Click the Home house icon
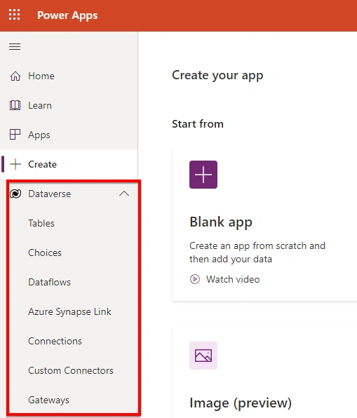The height and width of the screenshot is (418, 357). coord(15,76)
